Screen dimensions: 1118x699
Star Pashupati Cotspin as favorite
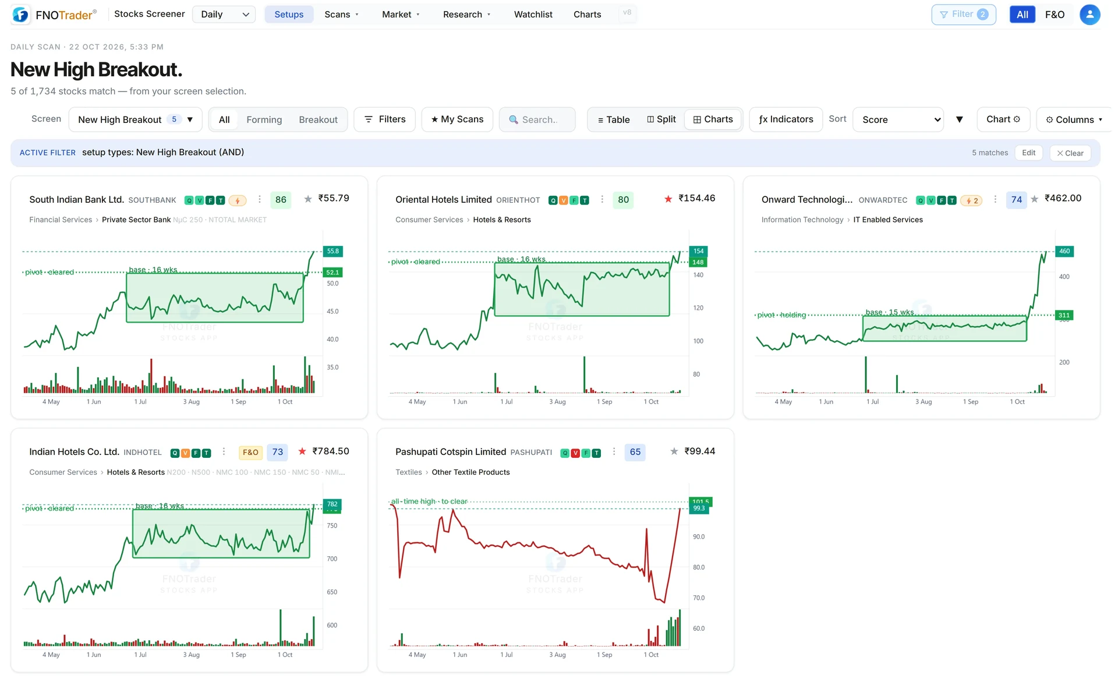tap(674, 451)
